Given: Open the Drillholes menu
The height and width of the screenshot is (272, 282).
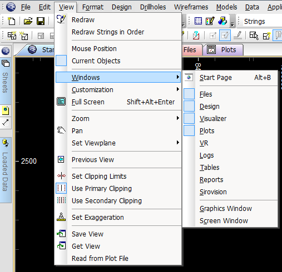Looking at the screenshot, I should pos(153,7).
